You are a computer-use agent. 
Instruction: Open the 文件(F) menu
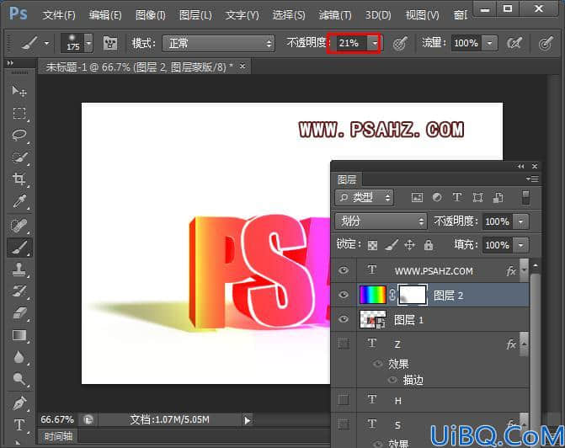pos(59,15)
